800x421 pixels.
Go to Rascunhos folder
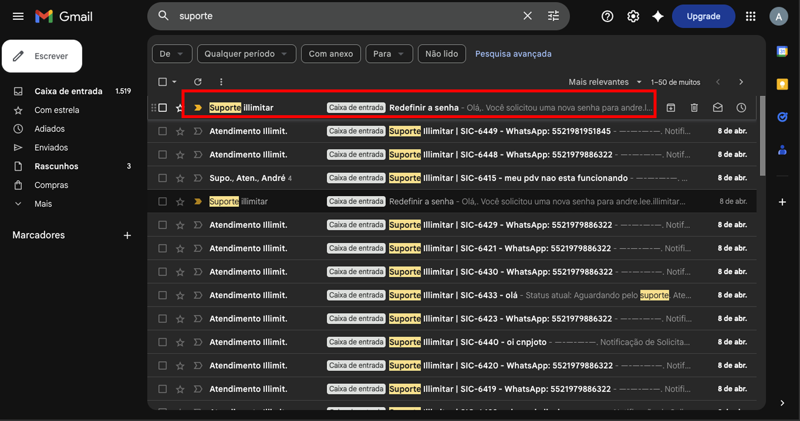pyautogui.click(x=56, y=166)
